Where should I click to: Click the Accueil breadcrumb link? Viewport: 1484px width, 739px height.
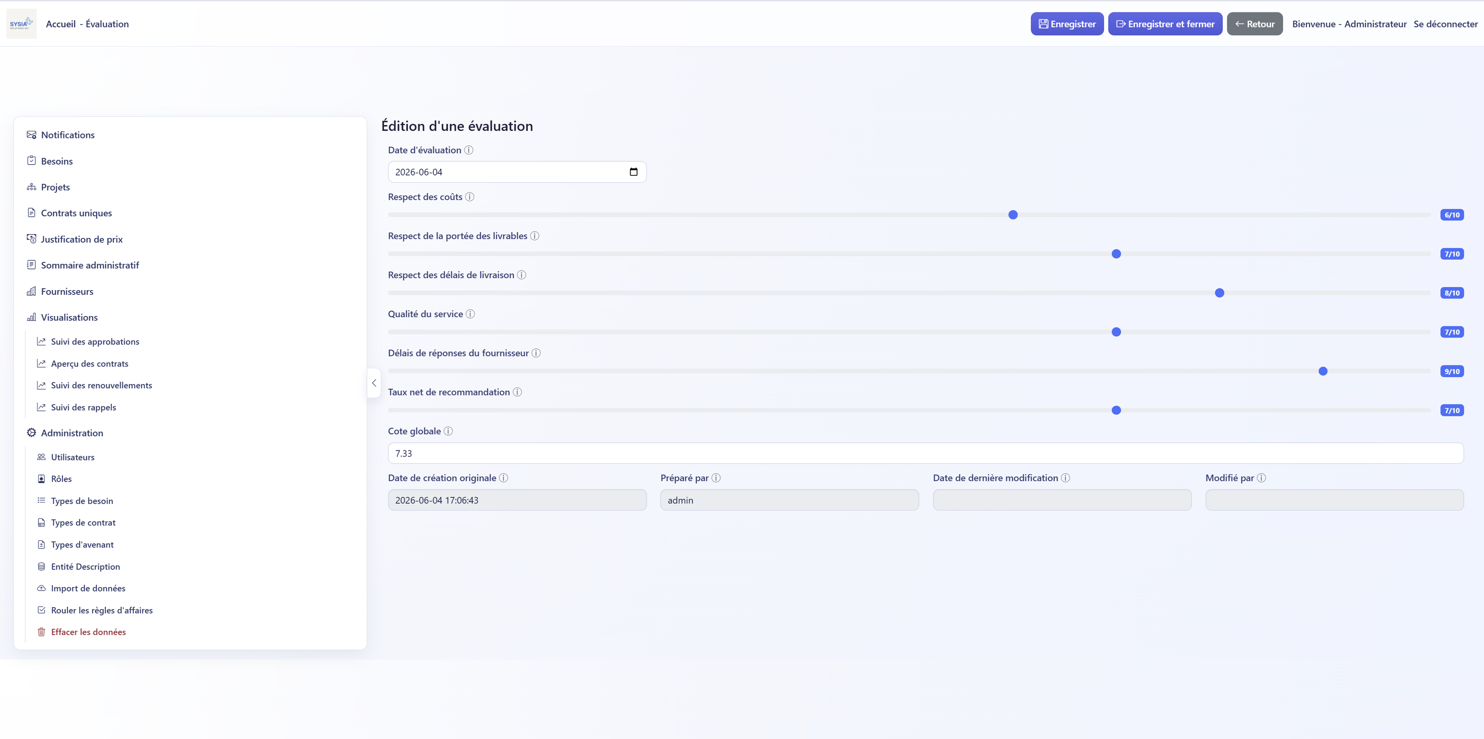point(61,24)
